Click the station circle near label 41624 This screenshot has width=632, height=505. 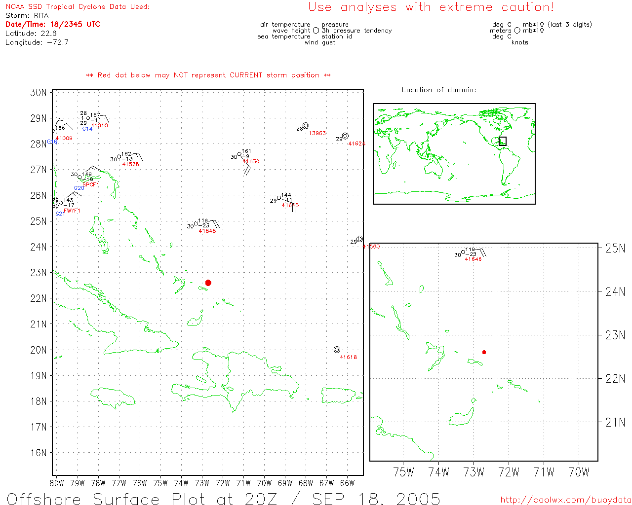pos(345,136)
